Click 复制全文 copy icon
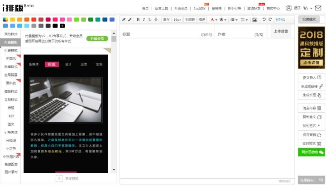 pos(319,117)
